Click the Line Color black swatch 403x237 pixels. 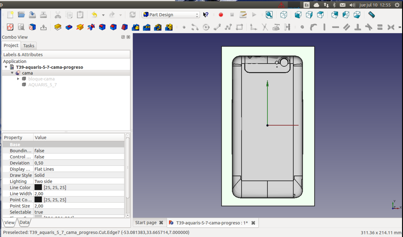[38, 187]
